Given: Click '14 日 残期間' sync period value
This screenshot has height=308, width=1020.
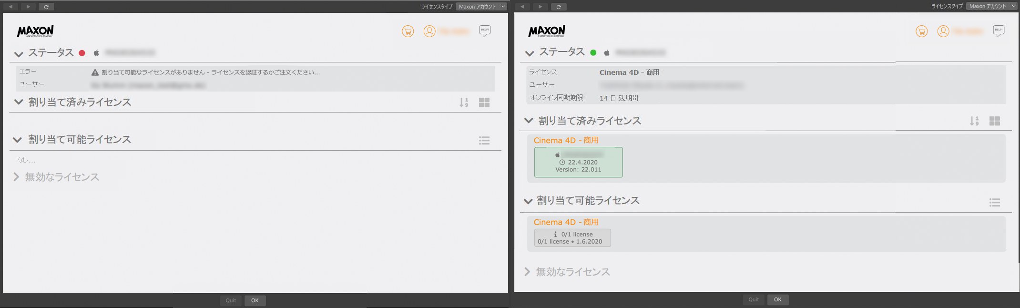Looking at the screenshot, I should click(x=619, y=98).
